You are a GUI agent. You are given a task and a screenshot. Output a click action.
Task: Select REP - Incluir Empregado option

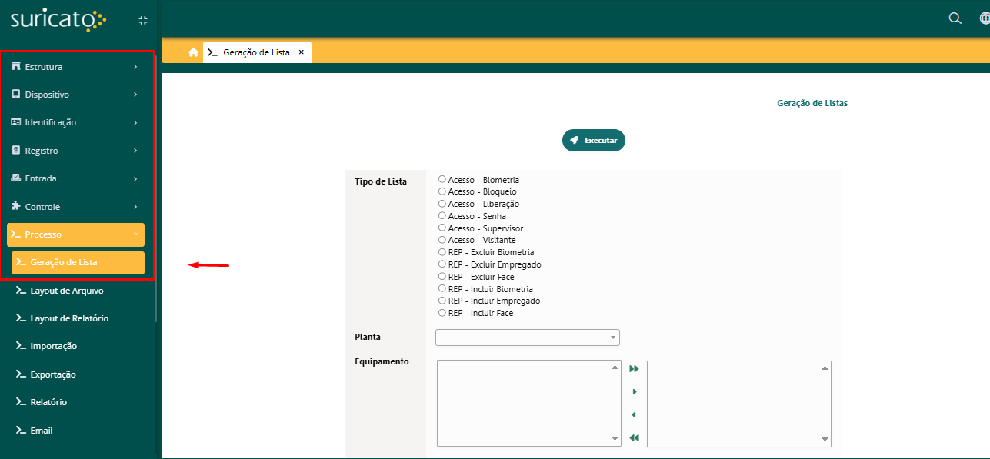click(442, 301)
